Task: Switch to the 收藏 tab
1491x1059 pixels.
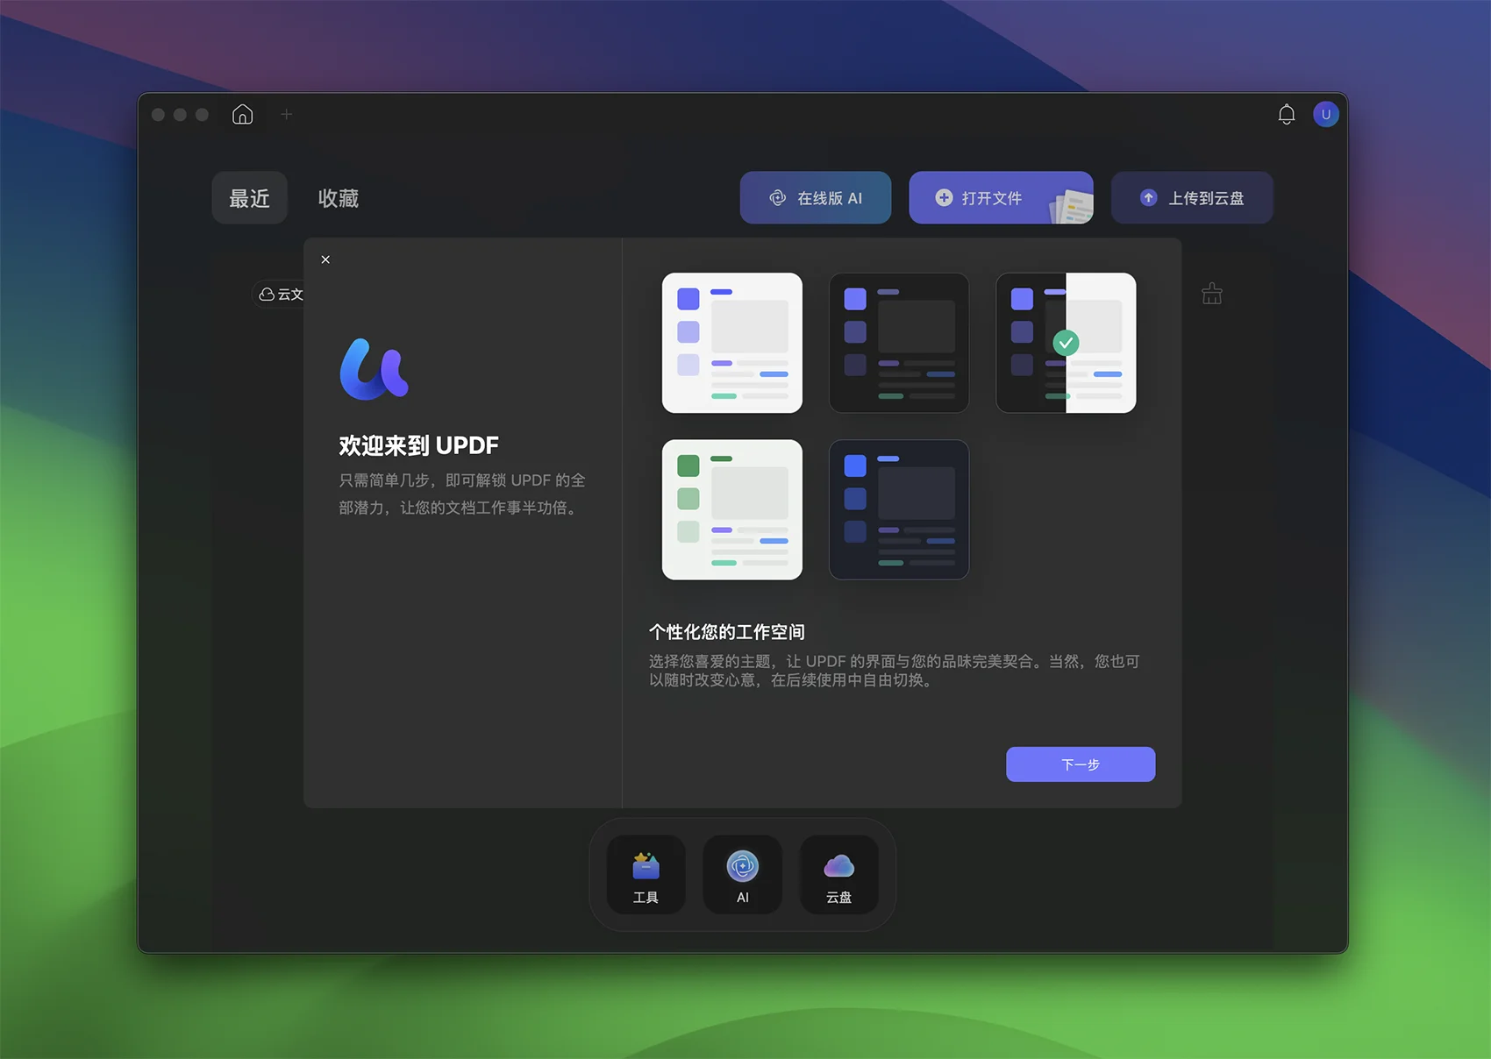Action: (x=338, y=198)
